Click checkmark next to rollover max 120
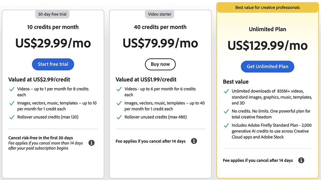321x180 pixels. [x=12, y=117]
